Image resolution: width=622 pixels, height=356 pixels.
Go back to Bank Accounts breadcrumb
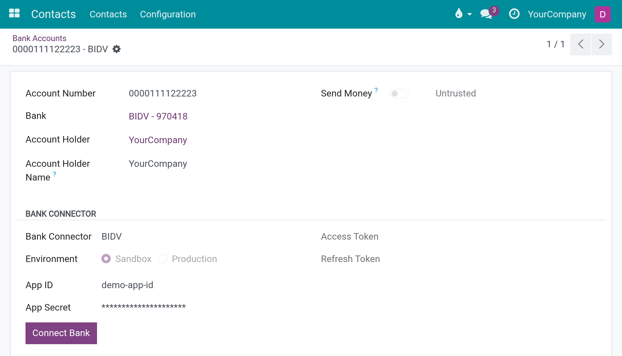pos(39,38)
